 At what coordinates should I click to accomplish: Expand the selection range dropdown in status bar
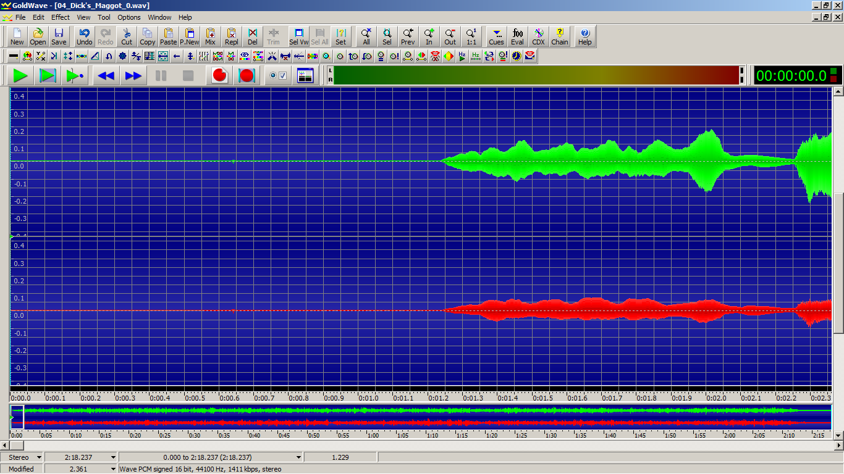click(x=298, y=457)
